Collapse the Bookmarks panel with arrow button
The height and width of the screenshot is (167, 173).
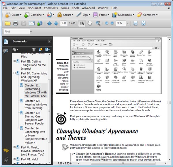click(50, 41)
